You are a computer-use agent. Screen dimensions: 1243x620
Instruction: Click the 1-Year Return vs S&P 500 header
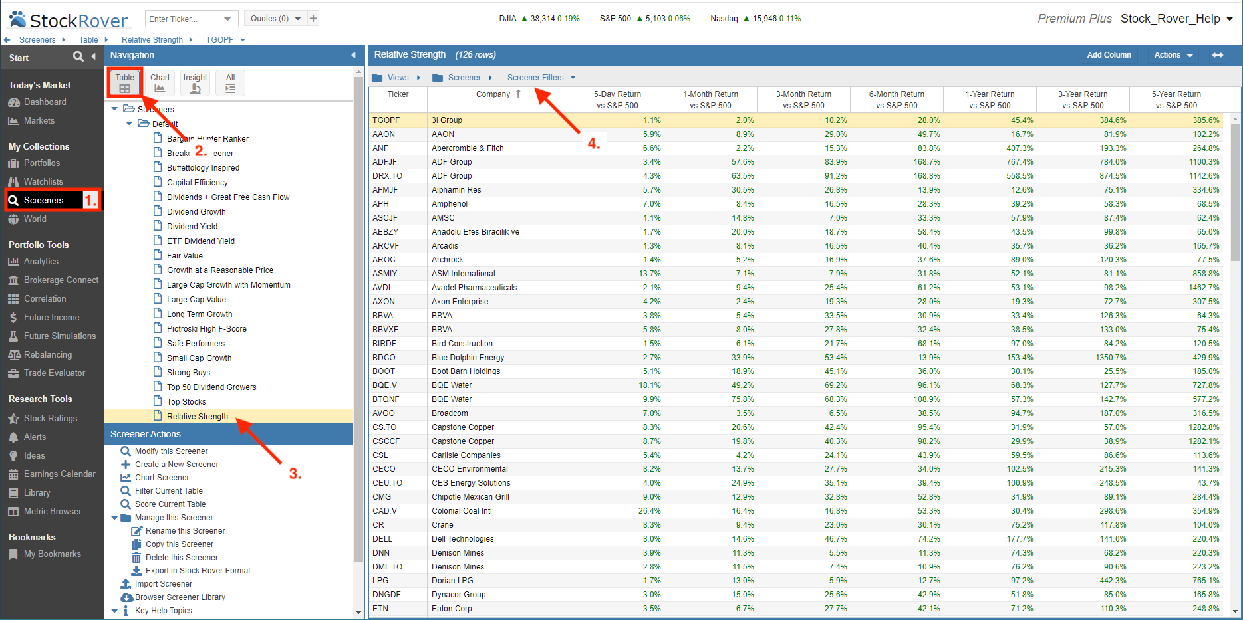click(x=990, y=100)
